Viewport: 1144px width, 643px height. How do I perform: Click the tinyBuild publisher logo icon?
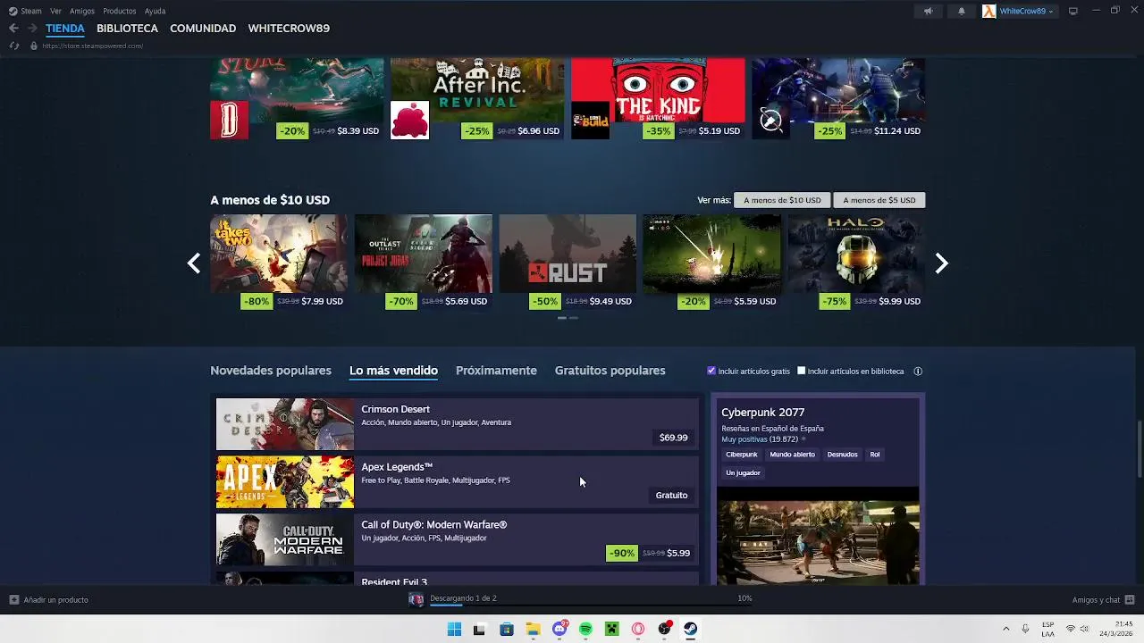coord(590,120)
